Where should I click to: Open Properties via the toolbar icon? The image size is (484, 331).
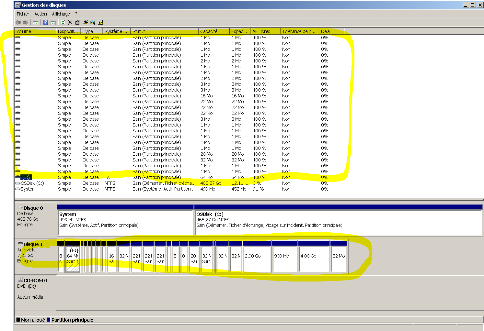[78, 22]
